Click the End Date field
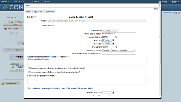This screenshot has width=181, height=102. [x=107, y=44]
